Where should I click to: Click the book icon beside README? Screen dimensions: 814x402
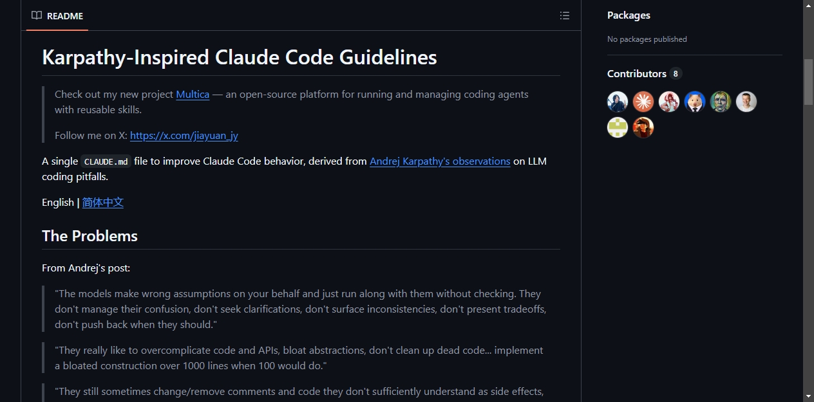point(37,15)
